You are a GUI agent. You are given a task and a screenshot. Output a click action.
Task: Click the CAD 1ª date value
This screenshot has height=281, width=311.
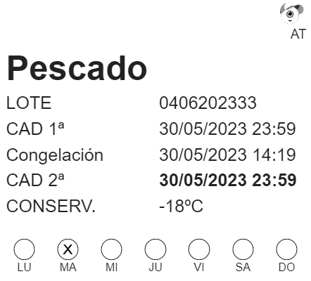pos(227,129)
